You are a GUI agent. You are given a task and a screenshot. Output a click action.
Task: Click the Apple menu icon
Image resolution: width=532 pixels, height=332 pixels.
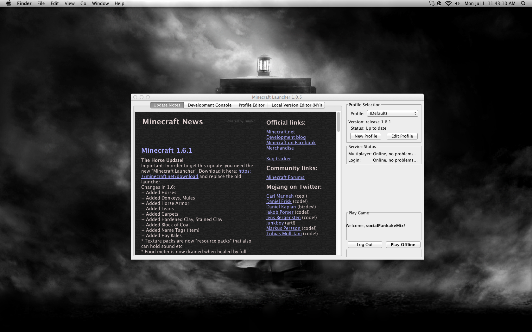tap(9, 3)
